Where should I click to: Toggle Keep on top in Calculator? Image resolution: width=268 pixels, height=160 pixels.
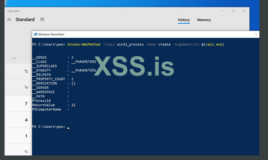(x=42, y=20)
